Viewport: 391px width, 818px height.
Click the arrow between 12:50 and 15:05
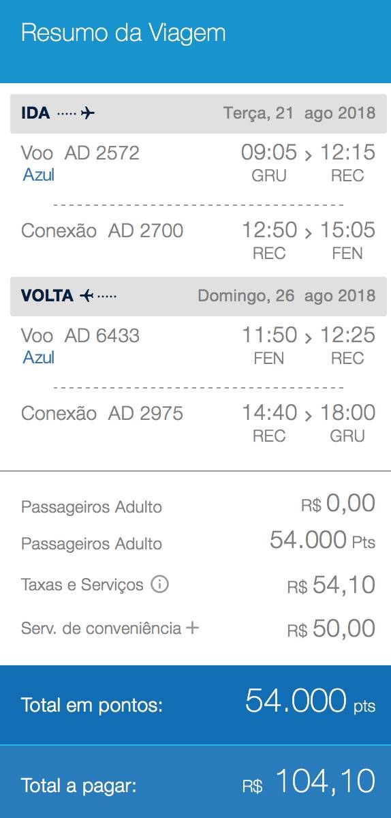point(309,233)
